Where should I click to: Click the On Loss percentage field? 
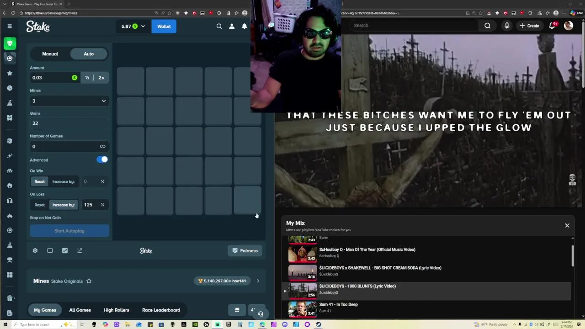coord(95,205)
